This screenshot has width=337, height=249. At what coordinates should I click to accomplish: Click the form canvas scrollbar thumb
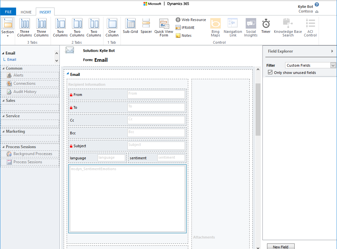(258, 109)
